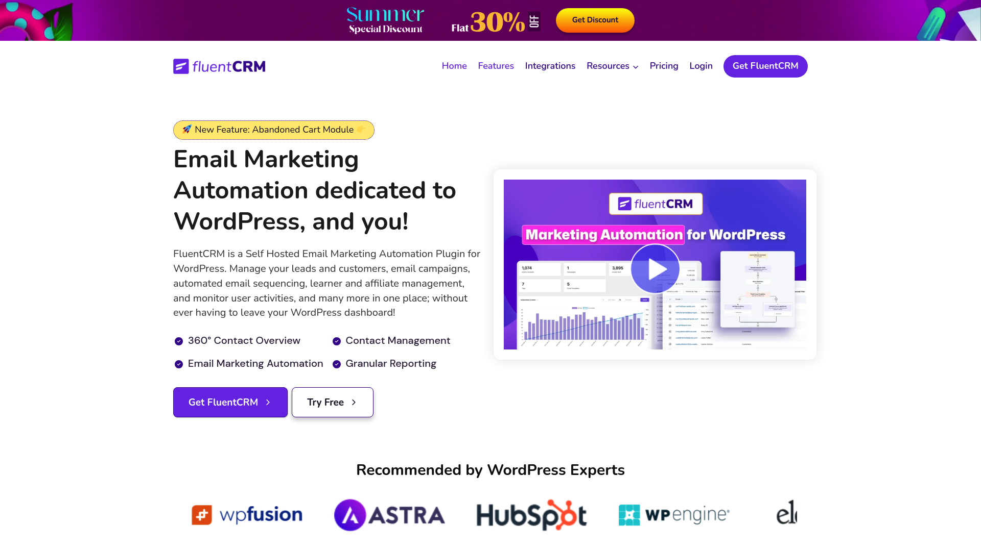Image resolution: width=981 pixels, height=551 pixels.
Task: Toggle the Granular Reporting checkmark
Action: coord(337,364)
